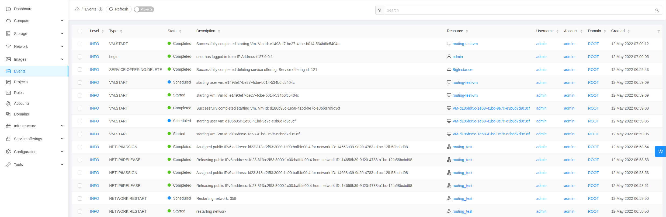The image size is (666, 217).
Task: Sort by Description column sorter arrows
Action: (219, 31)
